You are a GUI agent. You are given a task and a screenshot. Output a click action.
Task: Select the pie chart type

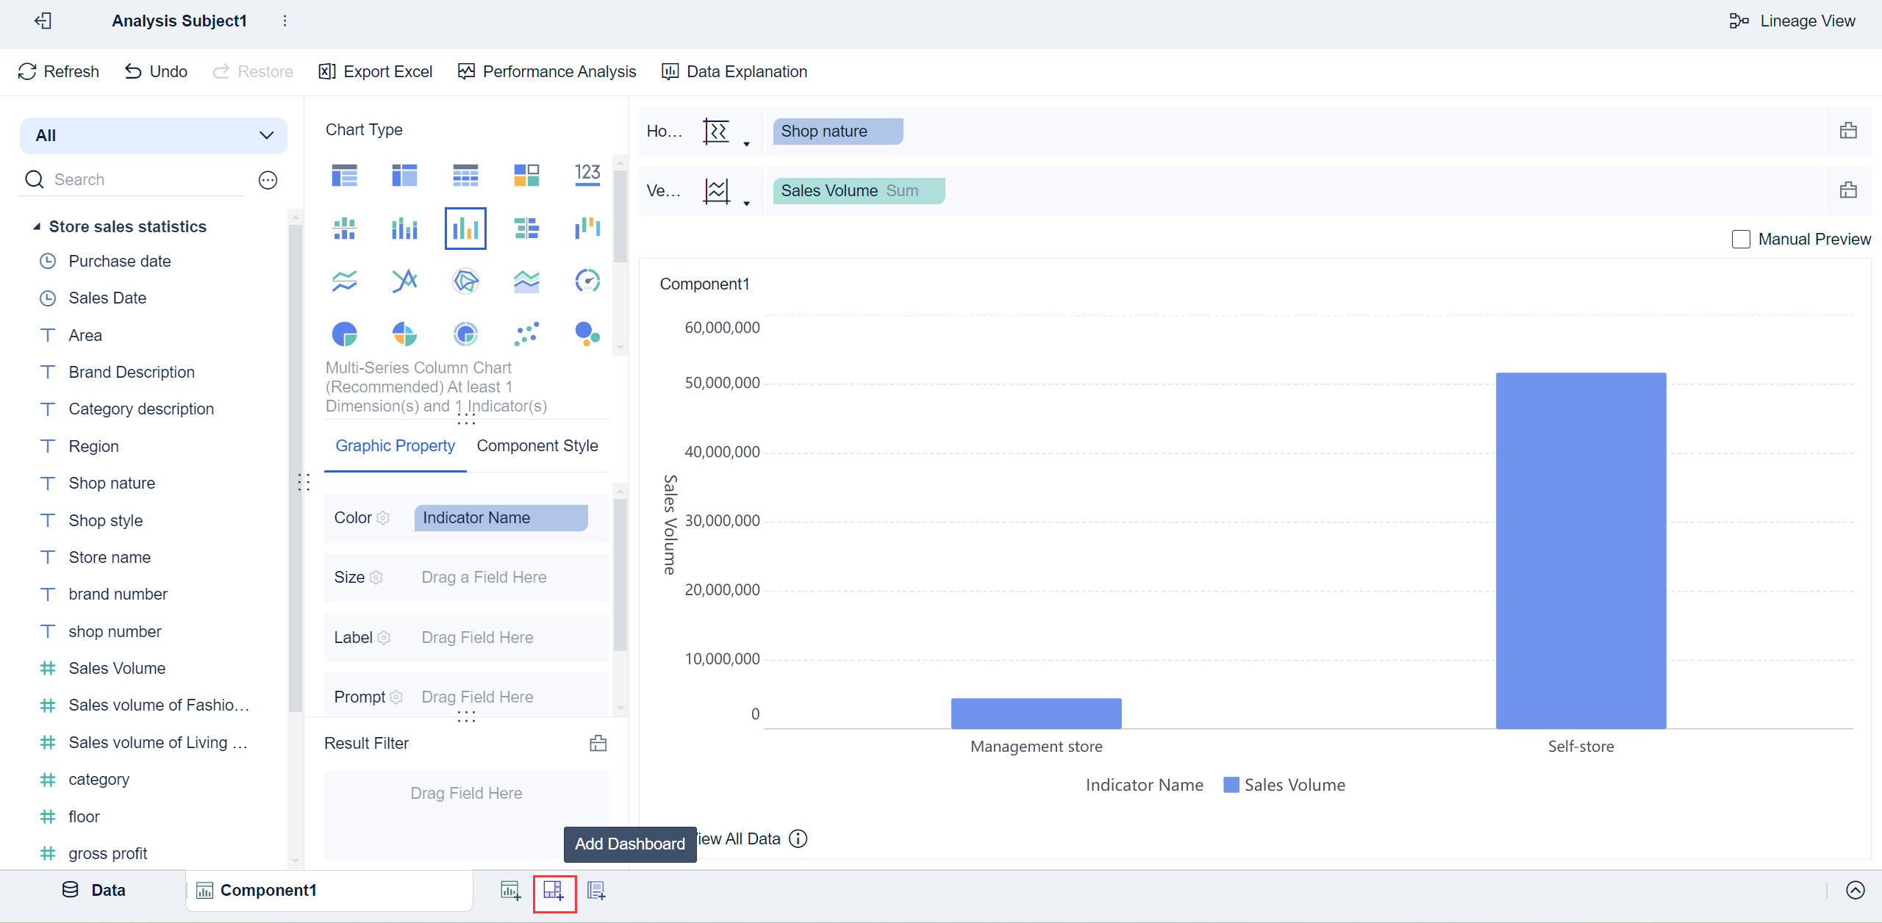click(344, 334)
